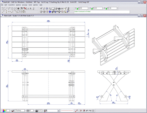147x113 pixels.
Task: Open the File menu
Action: [x=2, y=5]
